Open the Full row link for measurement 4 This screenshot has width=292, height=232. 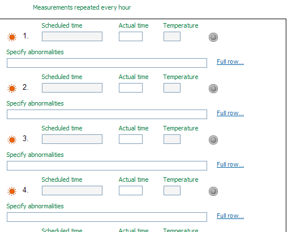click(x=230, y=216)
